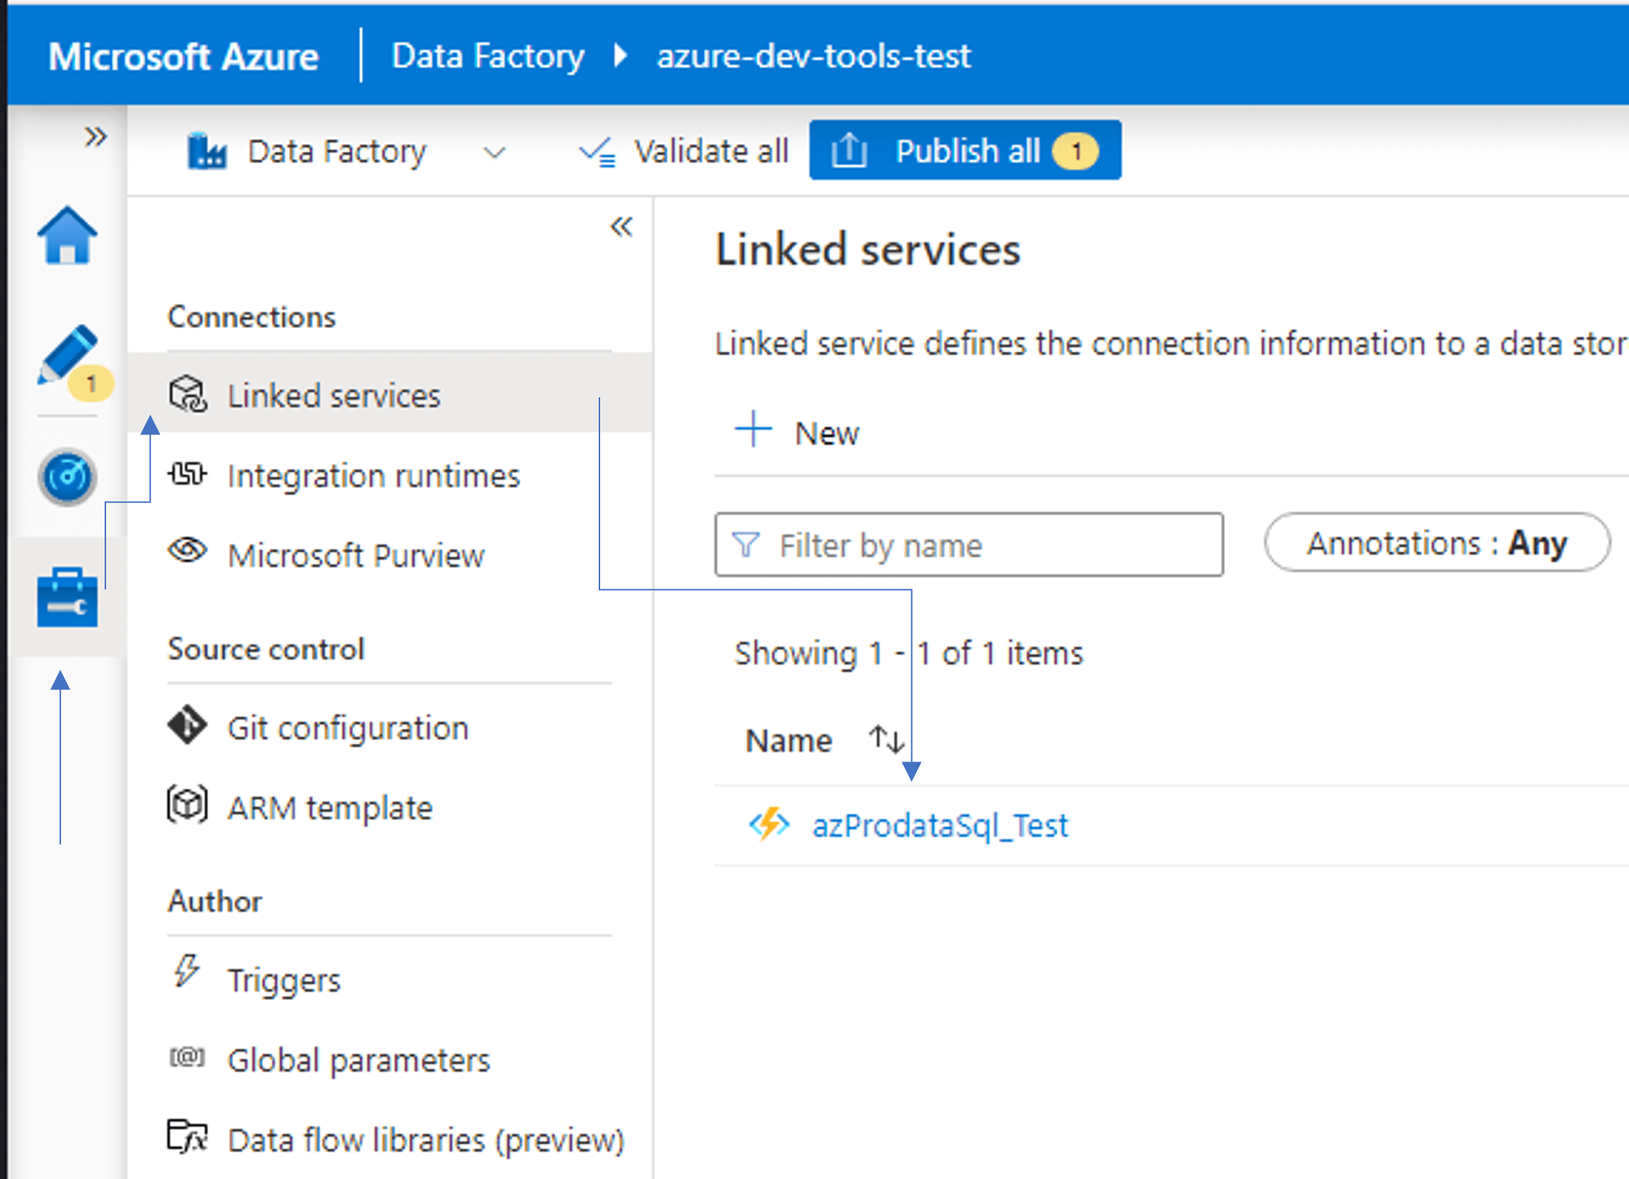Click the Linked services page heading
This screenshot has width=1629, height=1179.
(868, 249)
